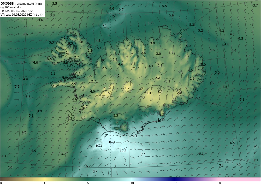Click the 5.4 value off the east coast
This screenshot has height=185, width=261.
click(x=198, y=98)
